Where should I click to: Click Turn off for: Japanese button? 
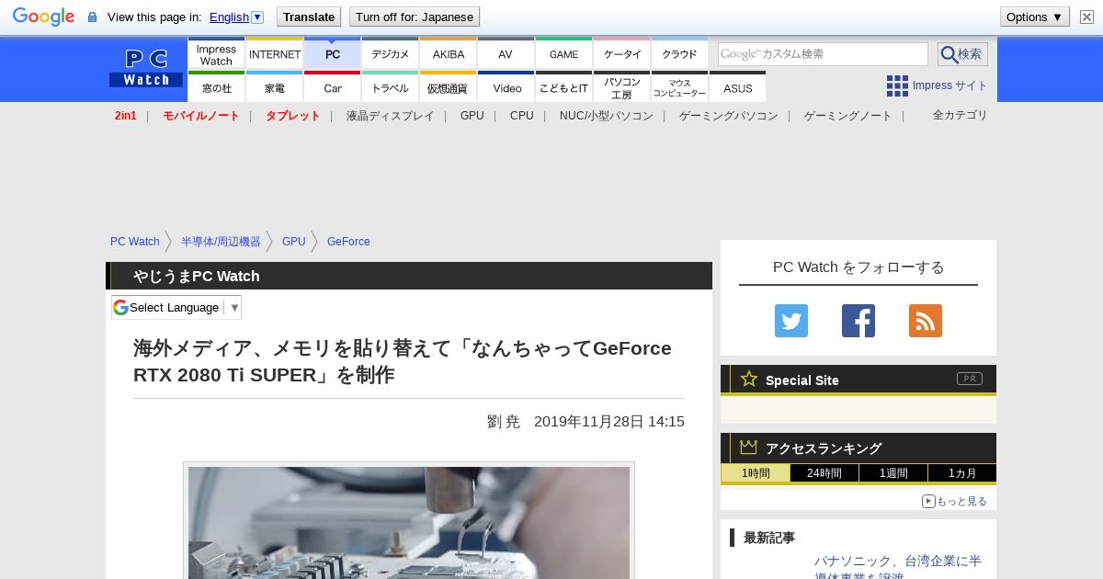pos(415,17)
